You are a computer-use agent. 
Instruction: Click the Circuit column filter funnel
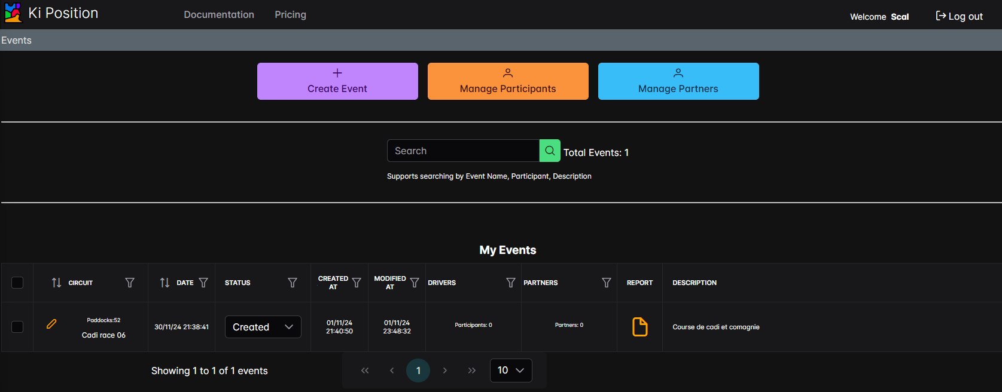[130, 283]
